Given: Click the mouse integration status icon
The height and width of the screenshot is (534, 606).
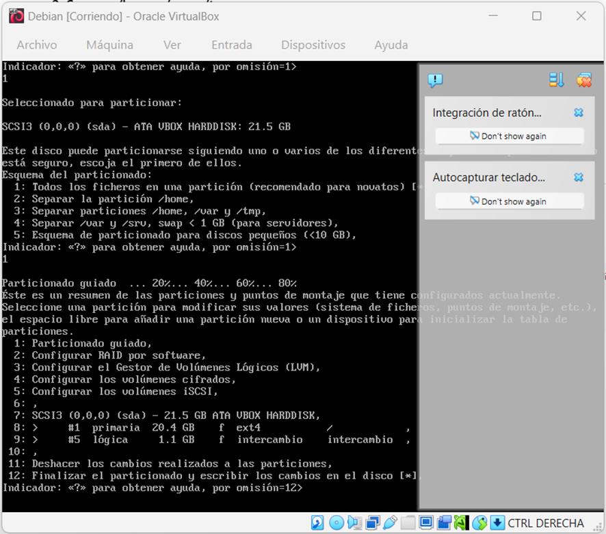Looking at the screenshot, I should coord(479,523).
